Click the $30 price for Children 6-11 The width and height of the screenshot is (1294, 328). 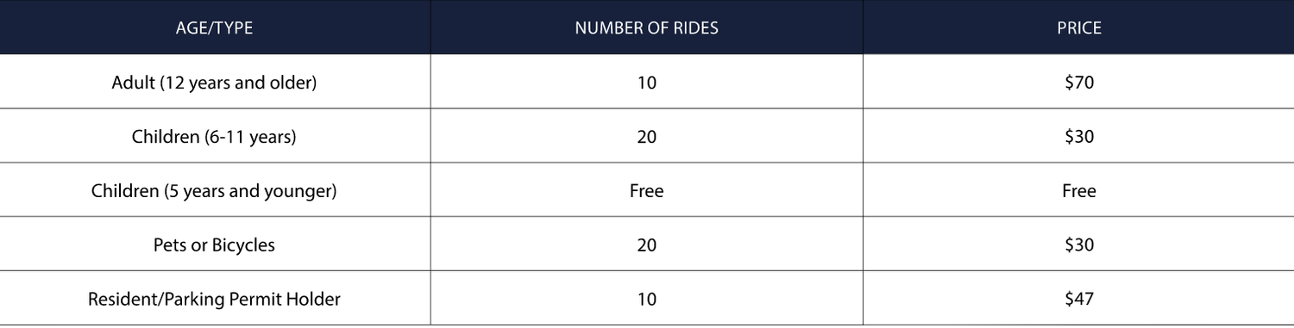click(x=1079, y=137)
